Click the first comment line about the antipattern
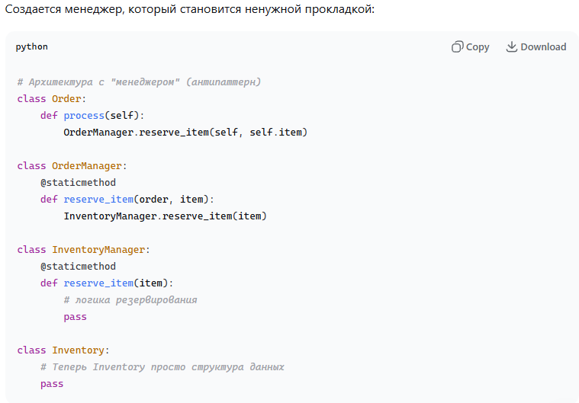The height and width of the screenshot is (403, 579). (x=139, y=82)
